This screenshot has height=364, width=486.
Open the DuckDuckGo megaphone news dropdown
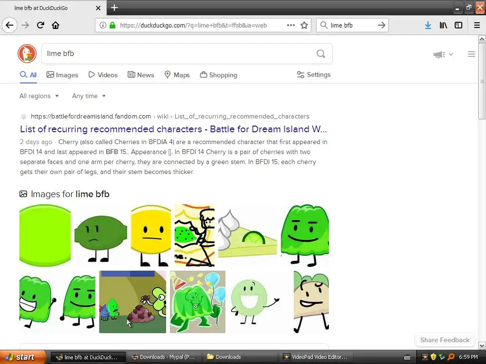443,55
